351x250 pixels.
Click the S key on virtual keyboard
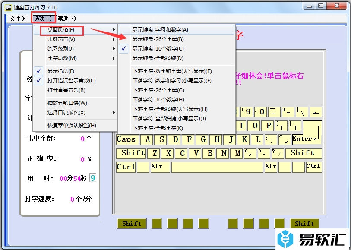point(161,139)
